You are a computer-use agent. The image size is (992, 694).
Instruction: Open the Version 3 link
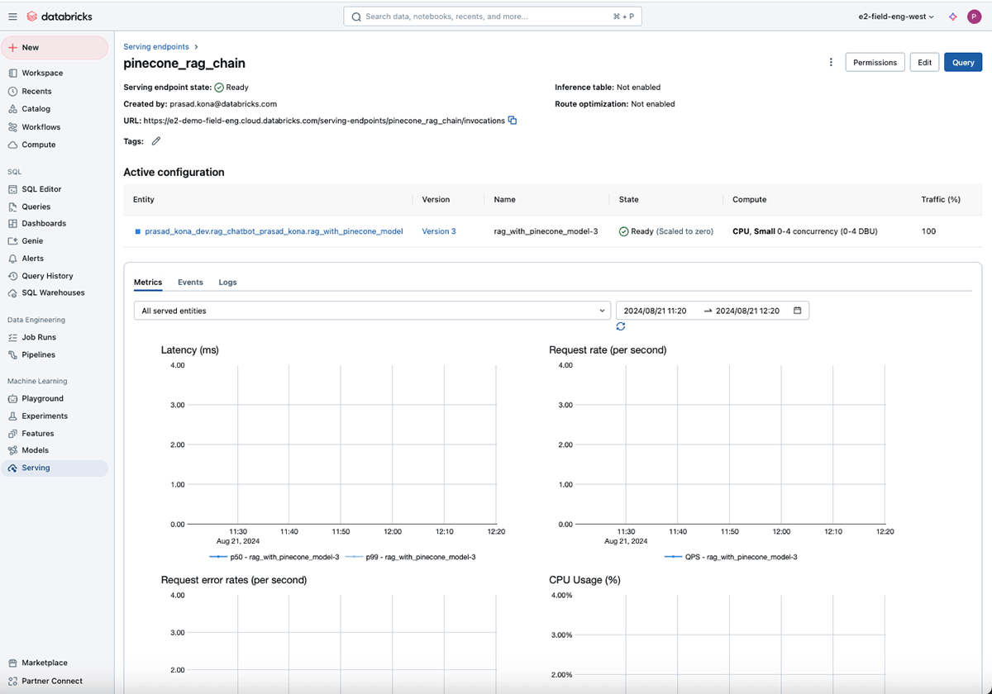tap(439, 231)
